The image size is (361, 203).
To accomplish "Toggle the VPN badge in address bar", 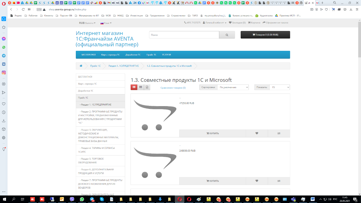I will 39,9.
